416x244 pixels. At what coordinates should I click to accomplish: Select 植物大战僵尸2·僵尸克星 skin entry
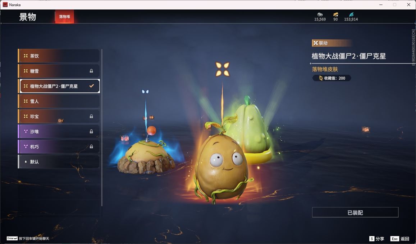pos(59,86)
